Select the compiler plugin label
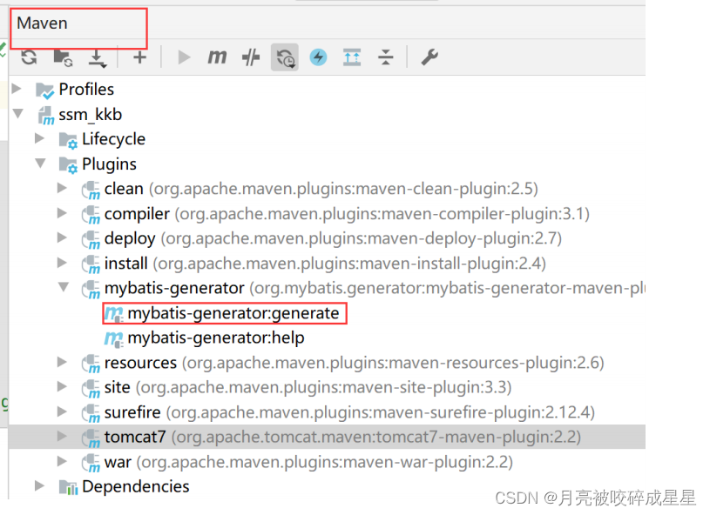The image size is (710, 515). tap(137, 214)
